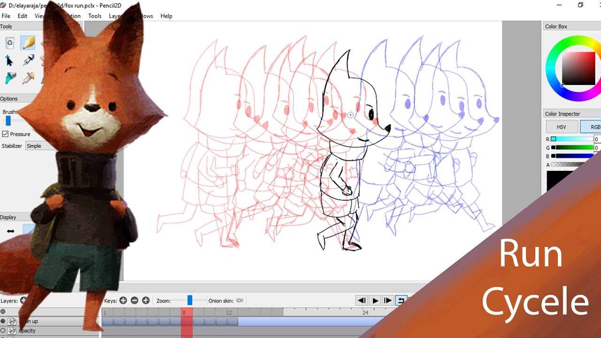This screenshot has height=338, width=601.
Task: Select the opacity layer name
Action: (27, 330)
